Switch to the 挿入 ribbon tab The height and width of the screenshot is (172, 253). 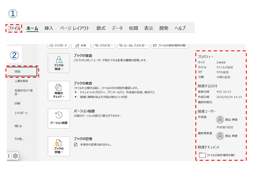click(x=49, y=28)
